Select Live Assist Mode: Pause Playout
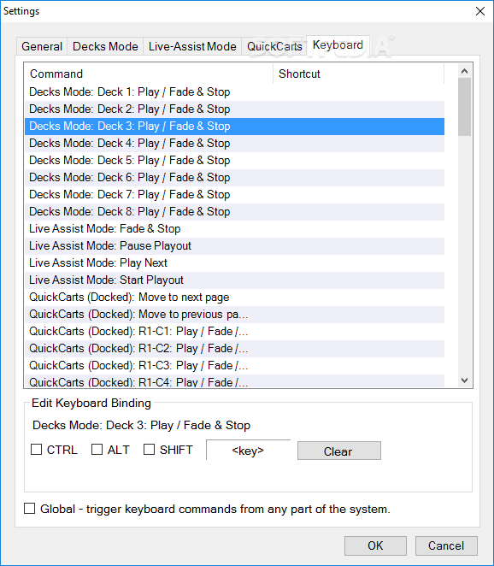The image size is (494, 566). coord(234,246)
